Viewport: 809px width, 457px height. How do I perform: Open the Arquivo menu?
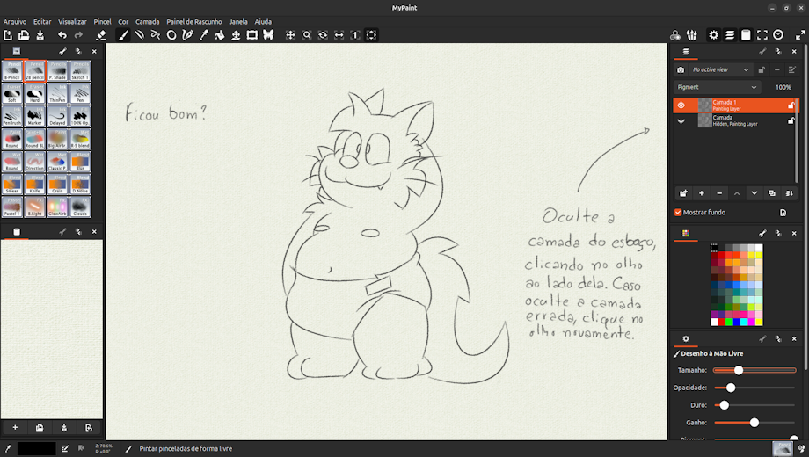click(x=15, y=21)
